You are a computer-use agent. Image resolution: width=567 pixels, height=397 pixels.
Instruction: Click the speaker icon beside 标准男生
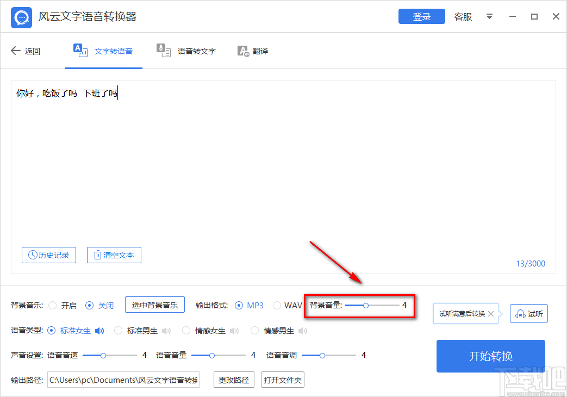pyautogui.click(x=165, y=330)
